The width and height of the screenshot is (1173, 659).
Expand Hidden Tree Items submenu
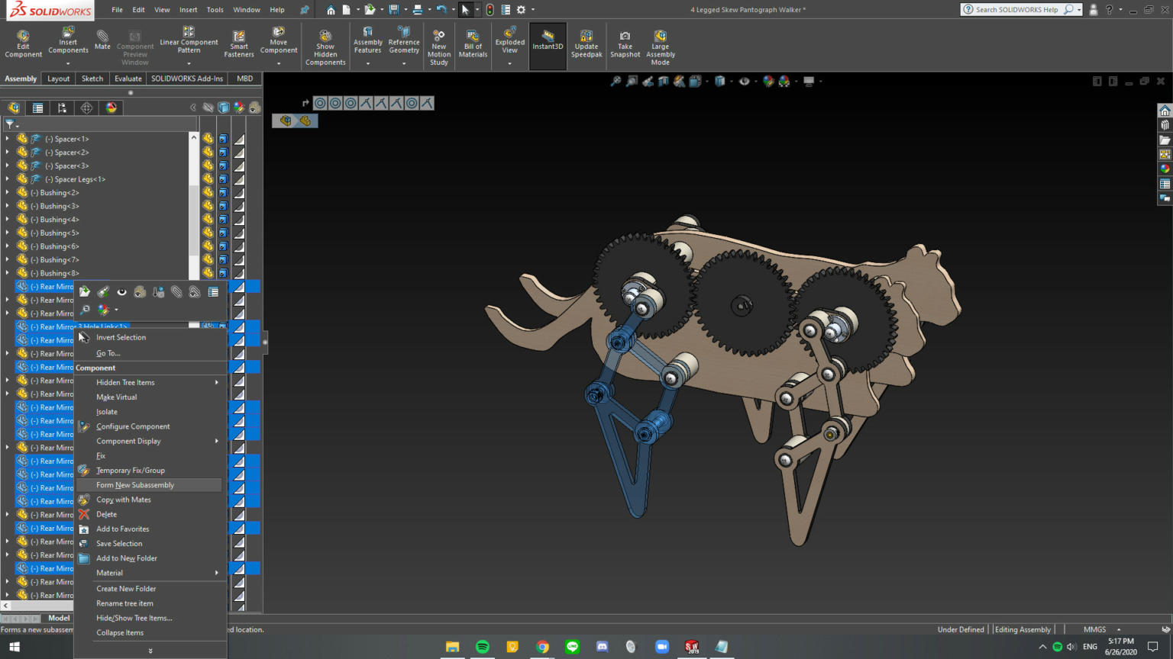pos(151,382)
